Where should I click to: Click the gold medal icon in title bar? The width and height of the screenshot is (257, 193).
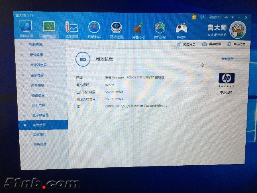[x=194, y=16]
